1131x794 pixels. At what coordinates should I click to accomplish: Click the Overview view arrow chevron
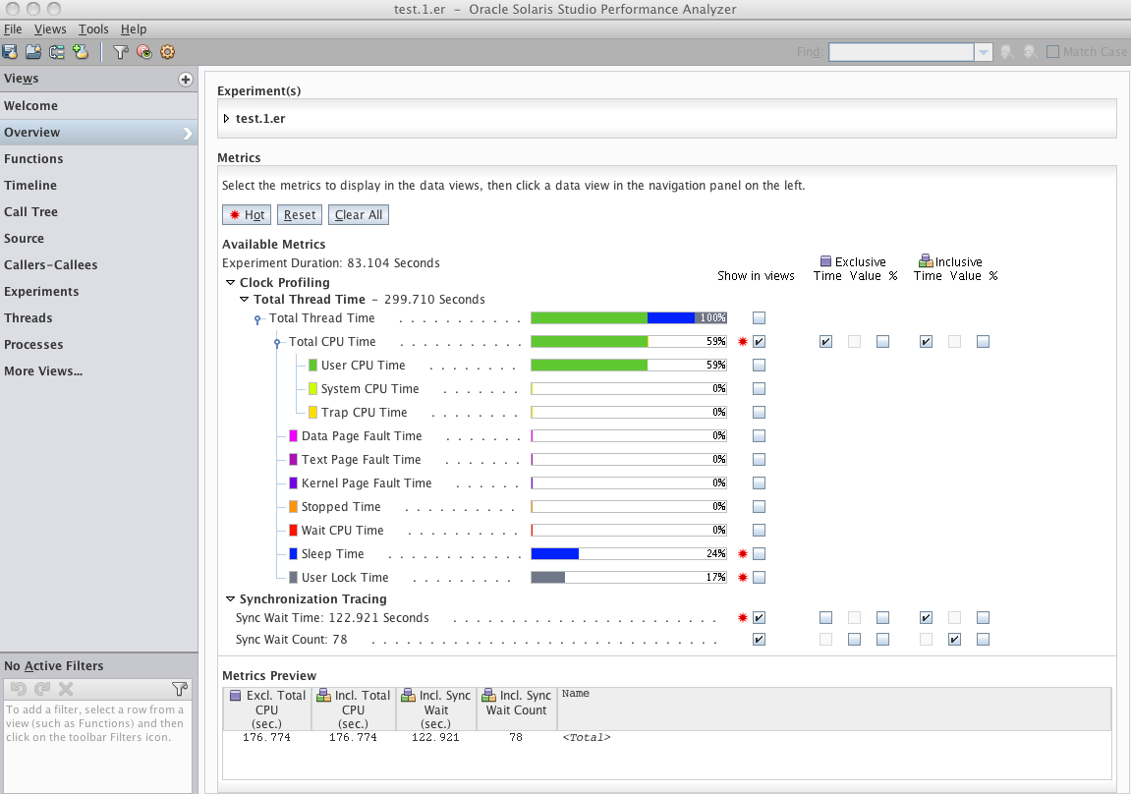pyautogui.click(x=188, y=134)
